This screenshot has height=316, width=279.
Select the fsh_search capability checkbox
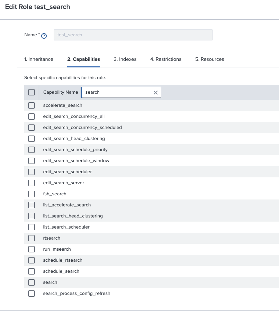[x=31, y=194]
